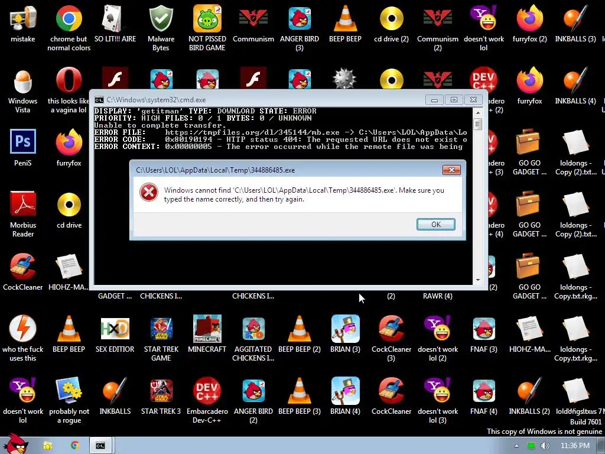The image size is (605, 454).
Task: Select 'chrome but normal colors' desktop icon
Action: (69, 28)
